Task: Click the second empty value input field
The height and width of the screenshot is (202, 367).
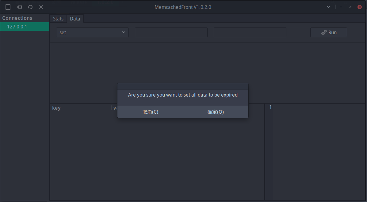Action: pyautogui.click(x=250, y=32)
